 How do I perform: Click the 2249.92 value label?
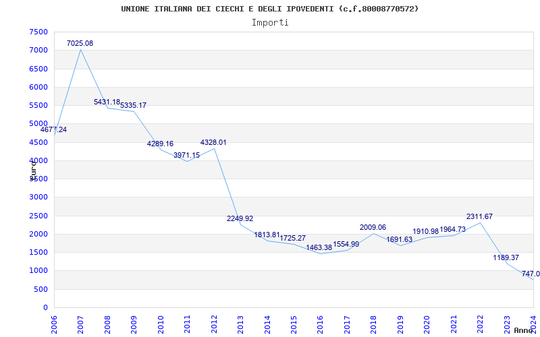pyautogui.click(x=240, y=218)
